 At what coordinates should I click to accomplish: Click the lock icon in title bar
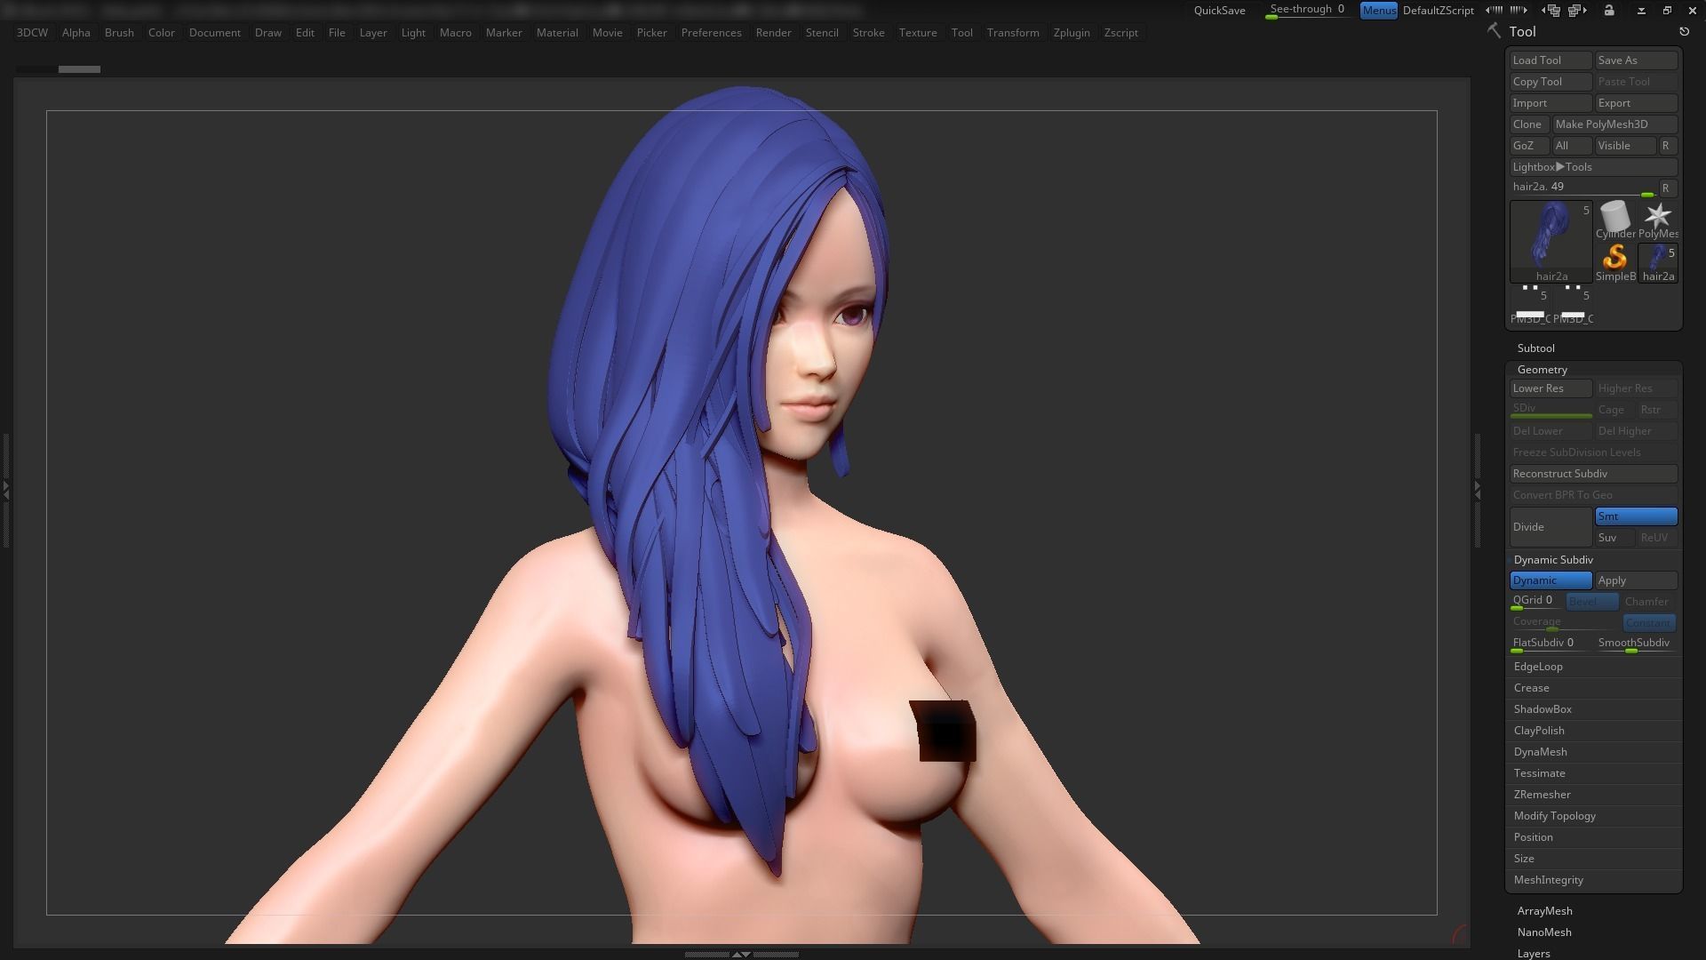[1609, 11]
